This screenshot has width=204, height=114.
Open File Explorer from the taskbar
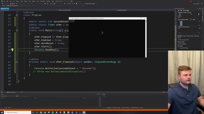pyautogui.click(x=41, y=112)
